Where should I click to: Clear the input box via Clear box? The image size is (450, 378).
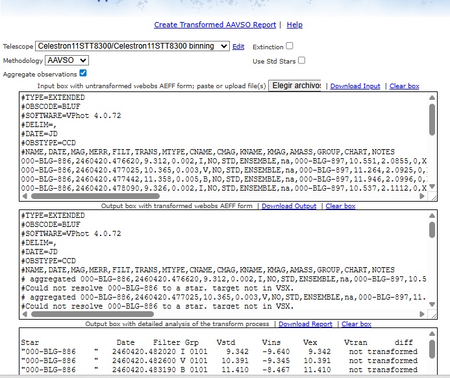404,86
